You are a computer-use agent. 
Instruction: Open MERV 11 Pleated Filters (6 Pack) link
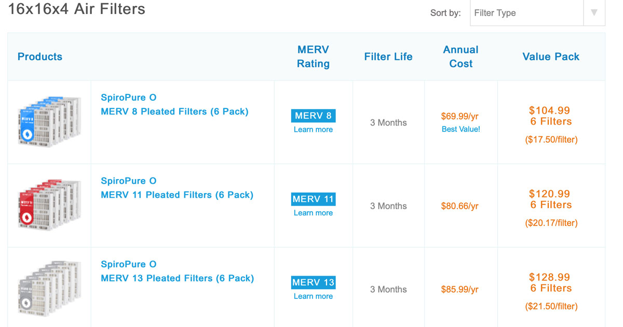point(177,195)
